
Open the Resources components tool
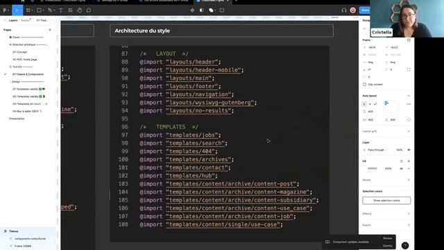[x=70, y=10]
